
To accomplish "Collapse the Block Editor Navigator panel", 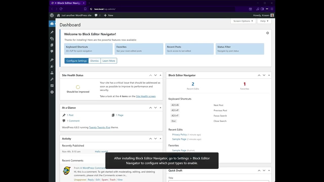I will (x=269, y=75).
